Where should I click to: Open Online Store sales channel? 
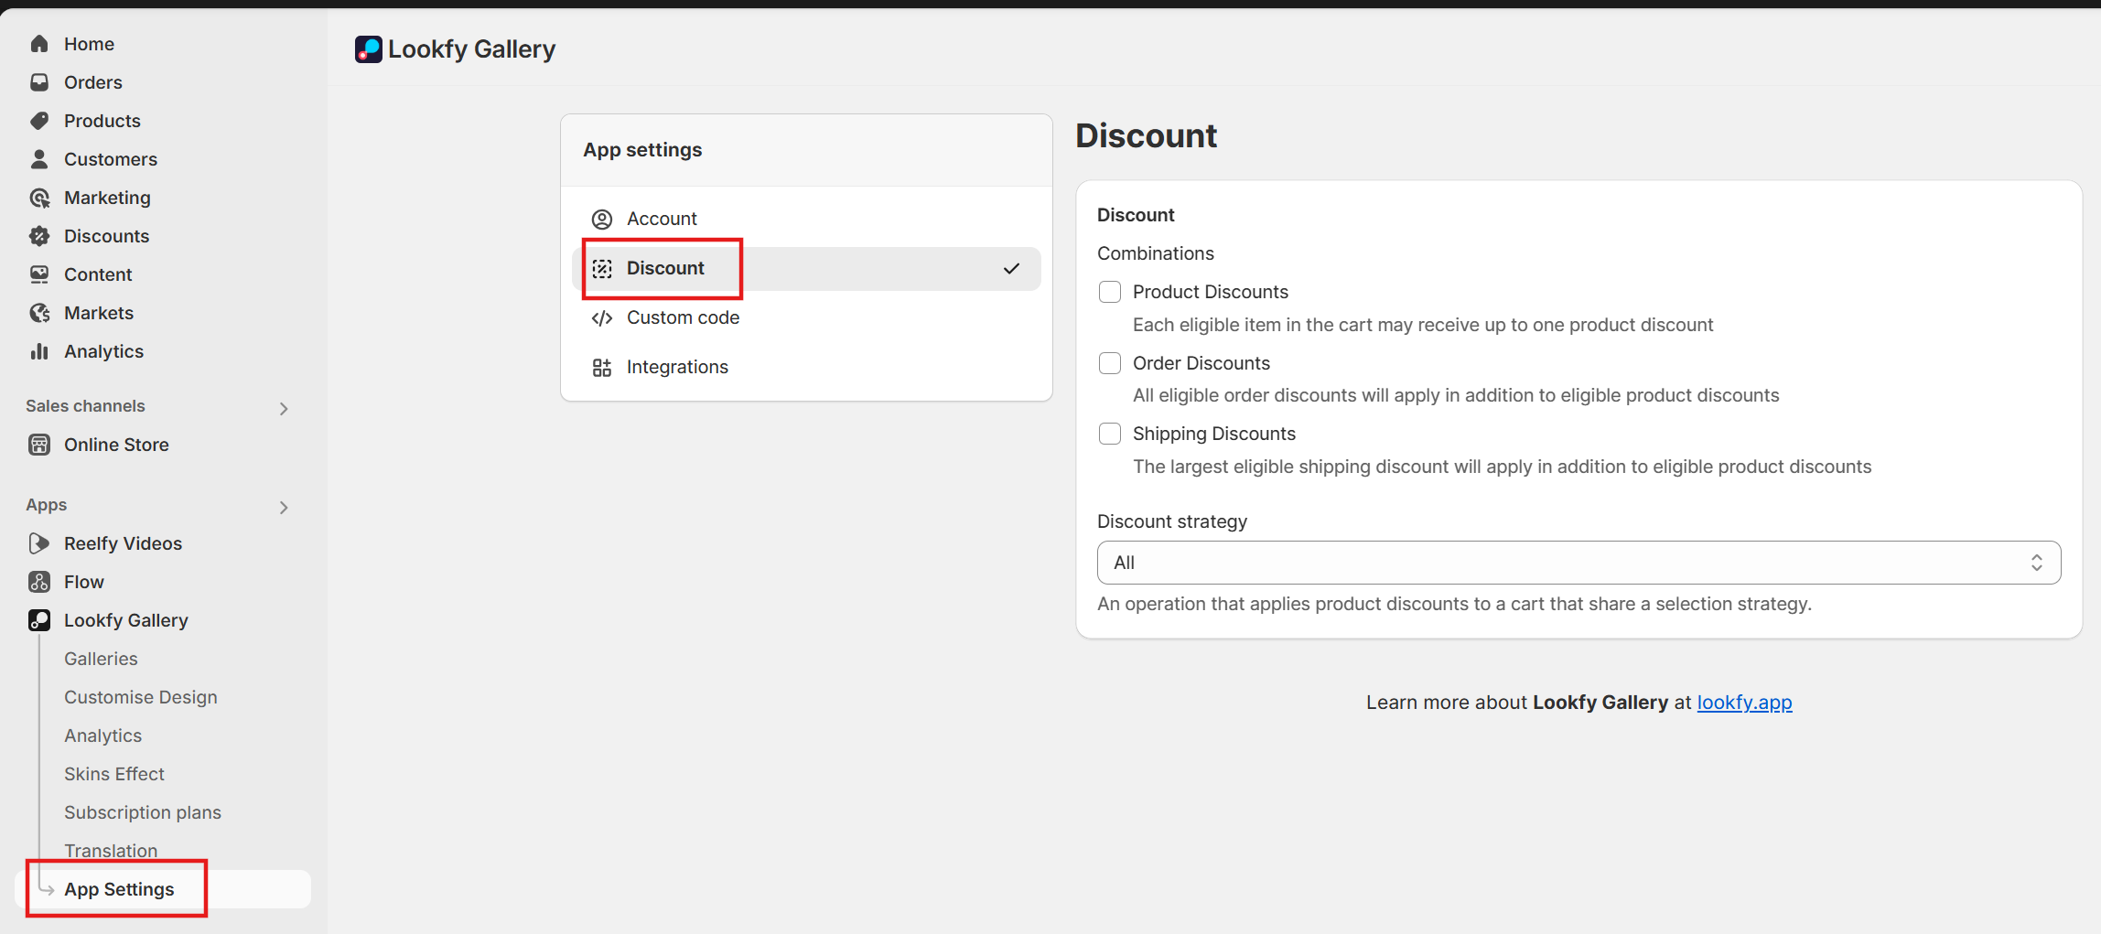[116, 445]
